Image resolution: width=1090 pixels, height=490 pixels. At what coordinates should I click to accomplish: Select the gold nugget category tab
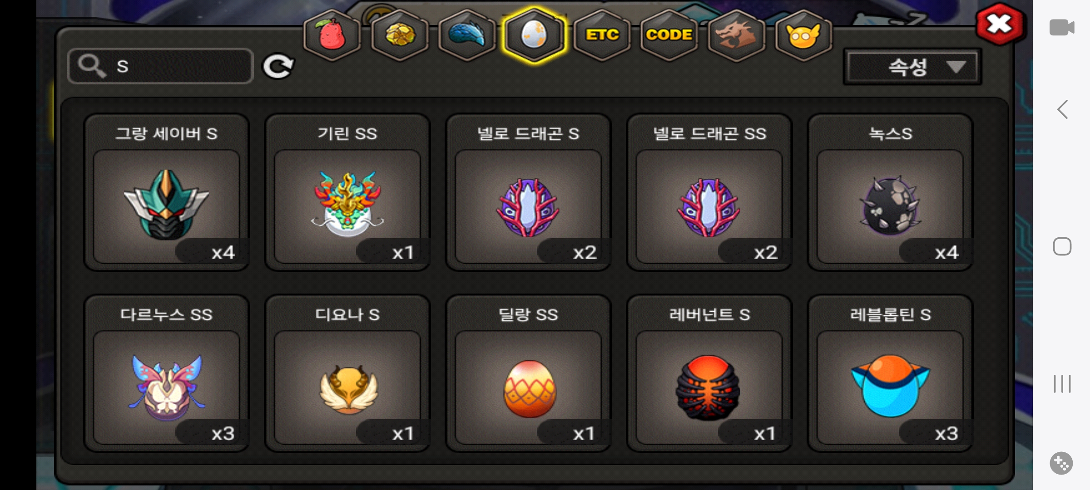(400, 35)
